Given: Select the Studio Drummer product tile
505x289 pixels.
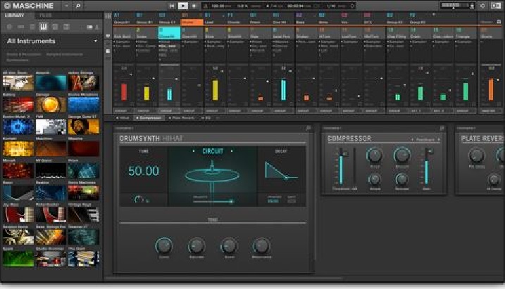Looking at the screenshot, I should pos(51,259).
